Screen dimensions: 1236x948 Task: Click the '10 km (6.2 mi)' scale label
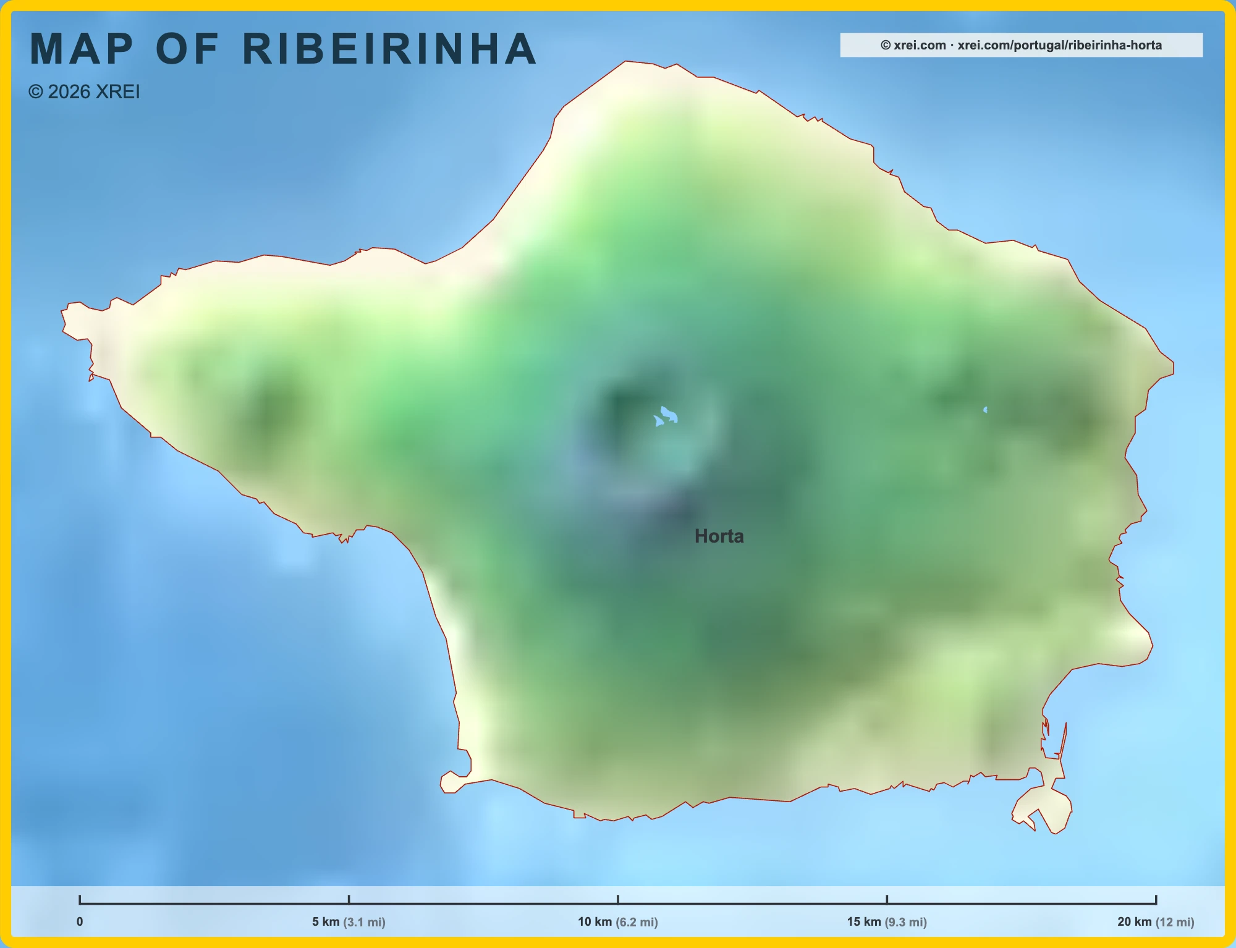618,921
